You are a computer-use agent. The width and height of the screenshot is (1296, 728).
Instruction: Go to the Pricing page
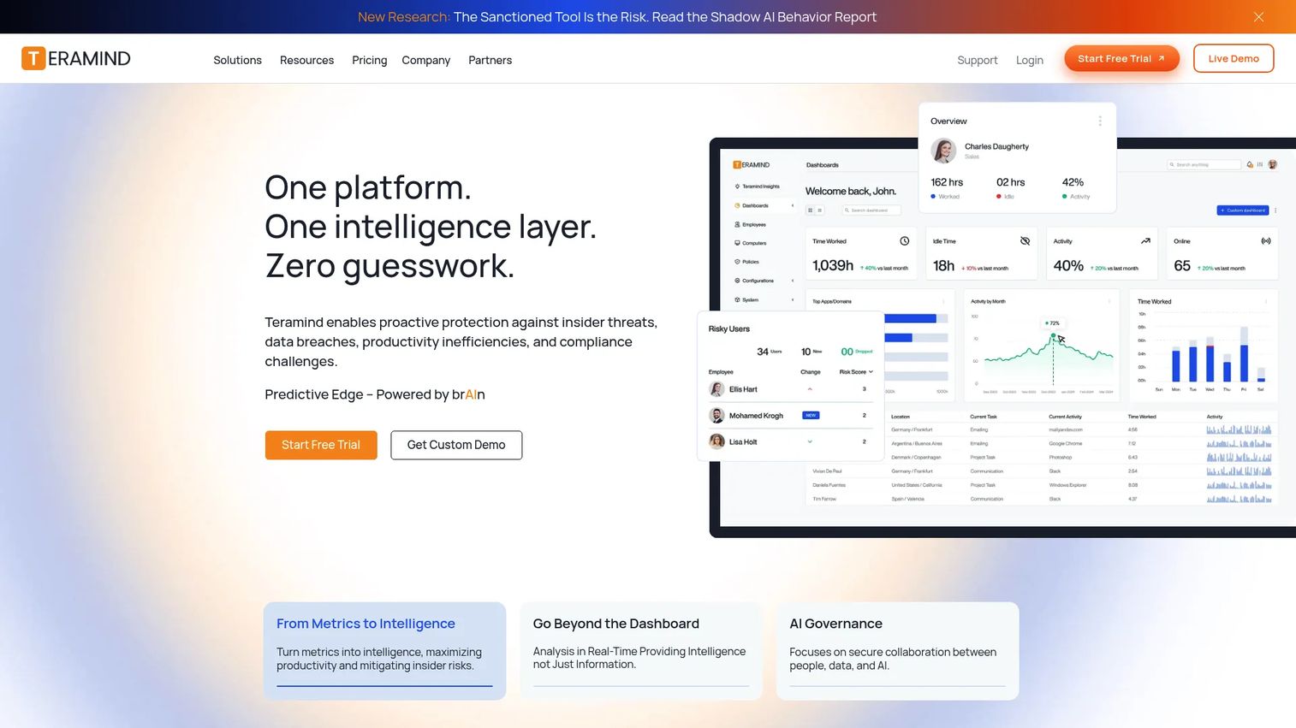[369, 60]
